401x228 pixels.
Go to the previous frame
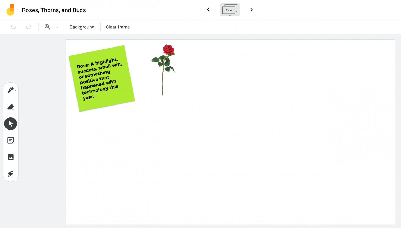tap(208, 10)
